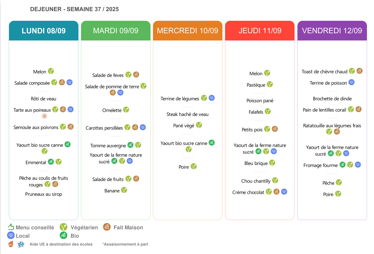Select the VENDREDI 12/09 header

tap(332, 31)
